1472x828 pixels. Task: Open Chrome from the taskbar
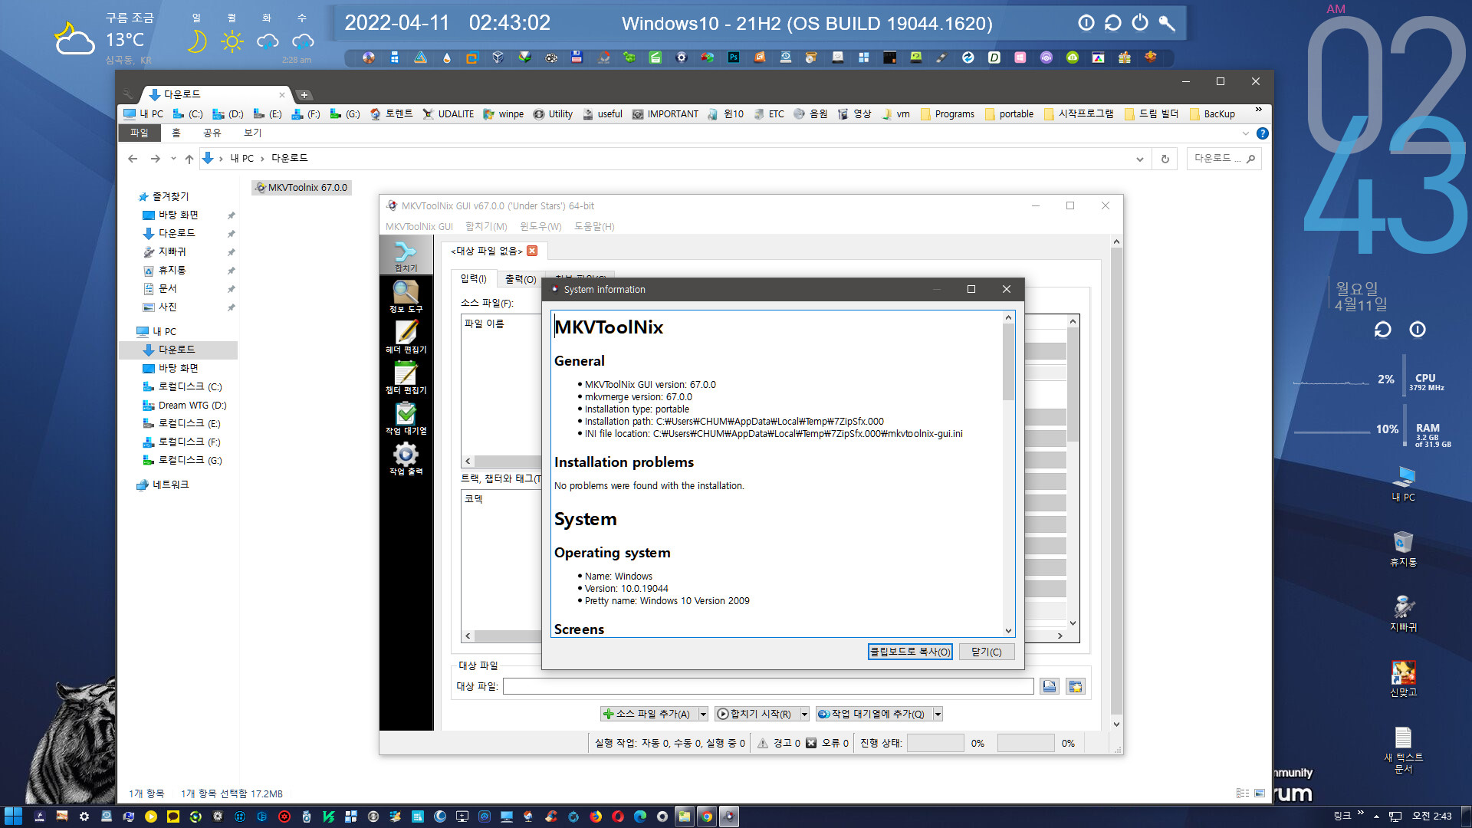707,816
